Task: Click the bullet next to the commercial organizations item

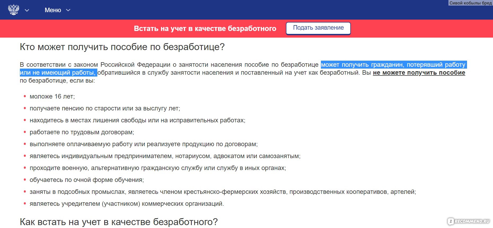Action: click(25, 203)
